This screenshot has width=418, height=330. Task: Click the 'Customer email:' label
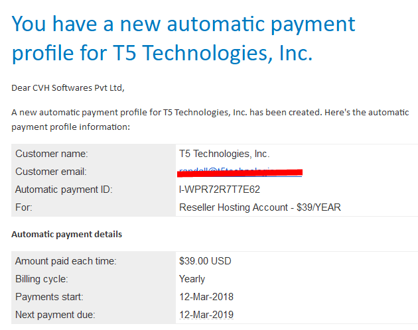[51, 172]
